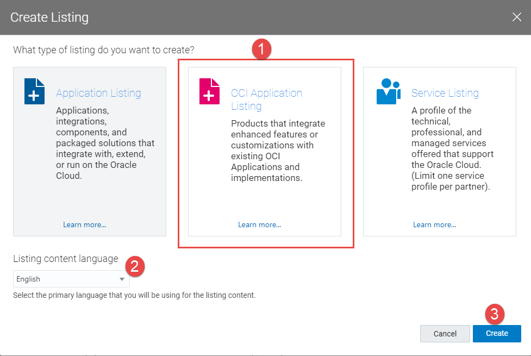Open Learn more under Application Listing

click(x=85, y=224)
